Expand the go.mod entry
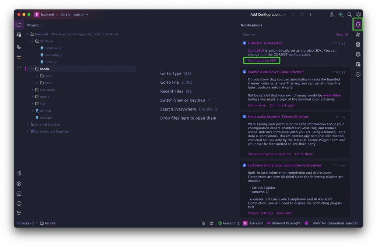Image resolution: width=377 pixels, height=246 pixels. (x=32, y=111)
